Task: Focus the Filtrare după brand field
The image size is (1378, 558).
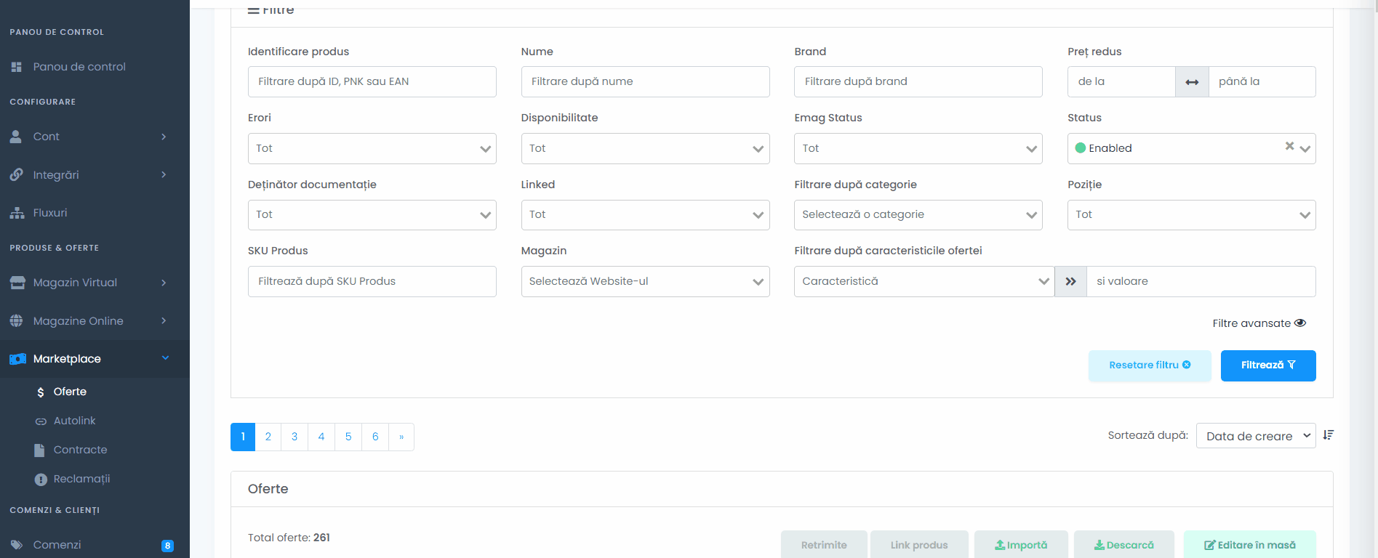Action: coord(918,82)
